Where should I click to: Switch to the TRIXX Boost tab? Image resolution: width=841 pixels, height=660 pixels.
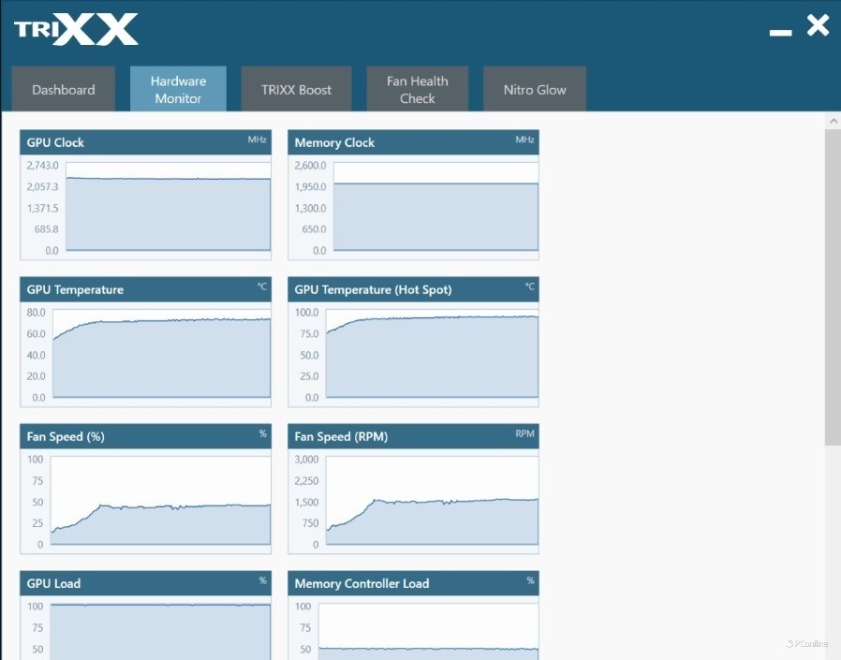(x=296, y=89)
